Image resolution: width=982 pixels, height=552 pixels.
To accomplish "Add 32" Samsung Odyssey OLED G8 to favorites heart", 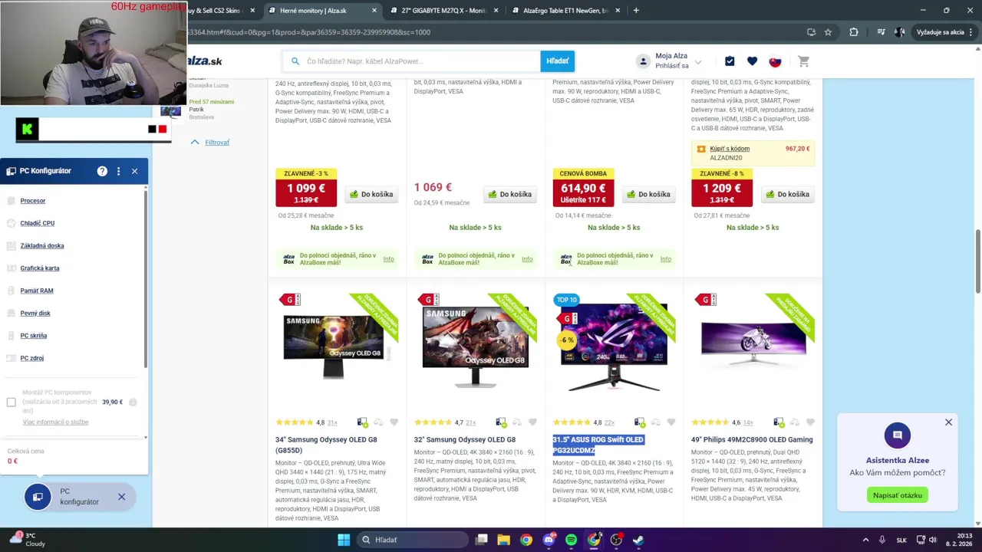I will [x=532, y=422].
